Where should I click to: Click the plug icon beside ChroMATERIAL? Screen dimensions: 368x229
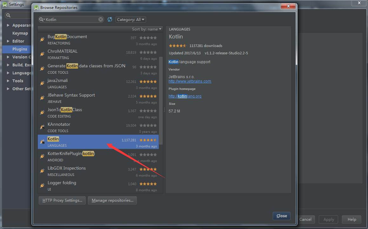click(42, 54)
